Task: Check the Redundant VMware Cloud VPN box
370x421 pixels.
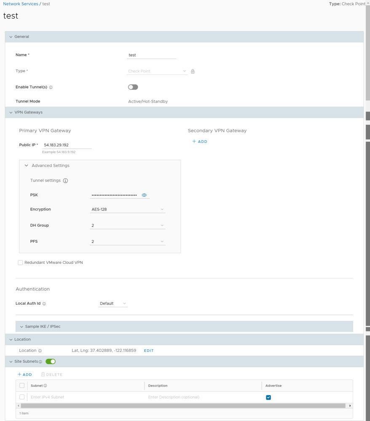Action: pyautogui.click(x=20, y=263)
